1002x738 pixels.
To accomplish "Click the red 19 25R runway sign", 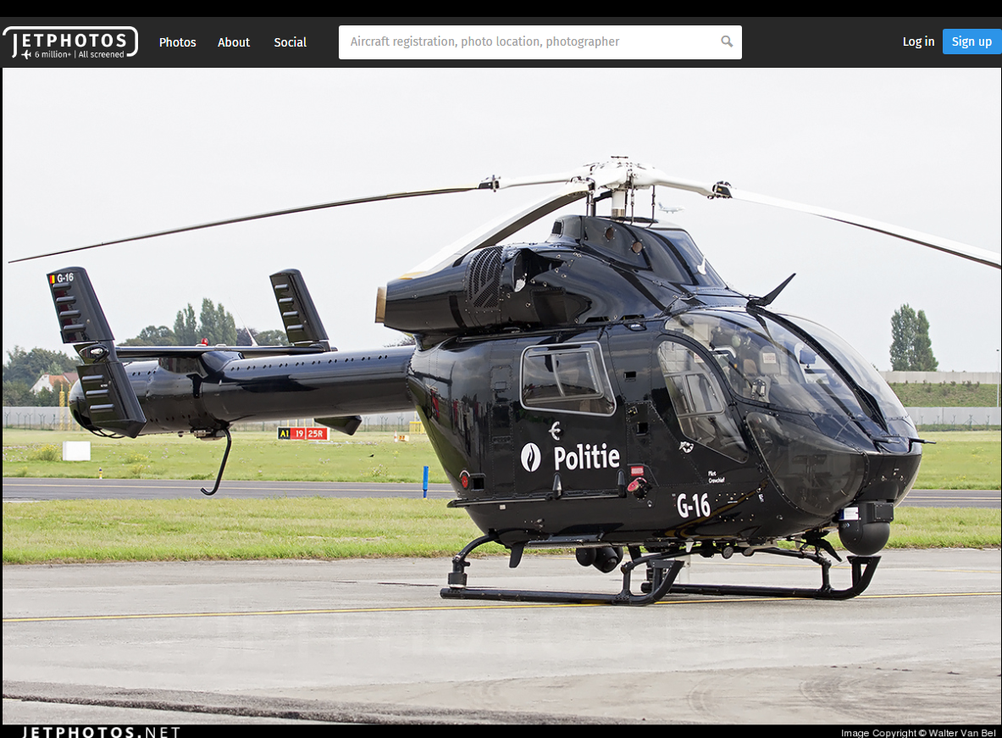I will tap(309, 434).
